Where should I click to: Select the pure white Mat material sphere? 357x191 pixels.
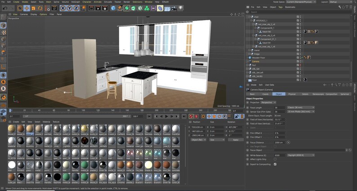12,165
